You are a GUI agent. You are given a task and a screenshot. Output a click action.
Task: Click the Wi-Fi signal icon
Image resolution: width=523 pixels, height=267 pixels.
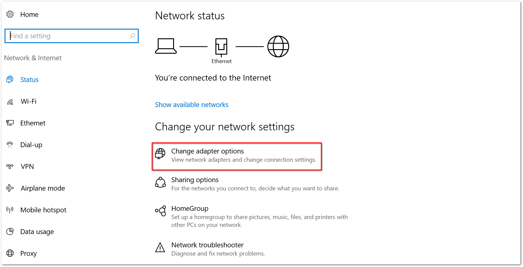pyautogui.click(x=10, y=102)
